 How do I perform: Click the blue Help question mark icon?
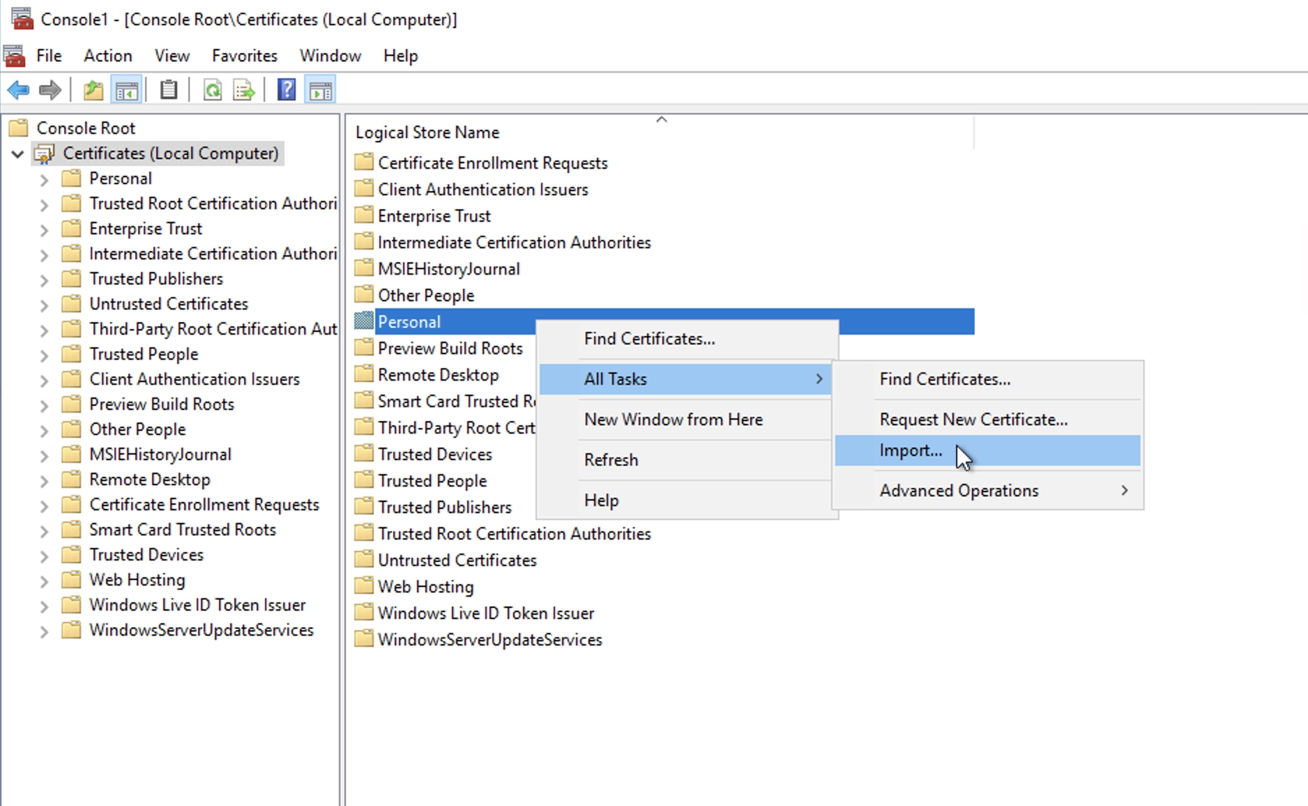coord(287,90)
